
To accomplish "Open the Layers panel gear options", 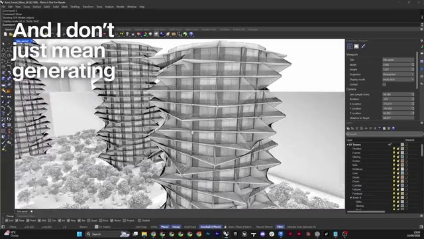I will click(x=421, y=123).
